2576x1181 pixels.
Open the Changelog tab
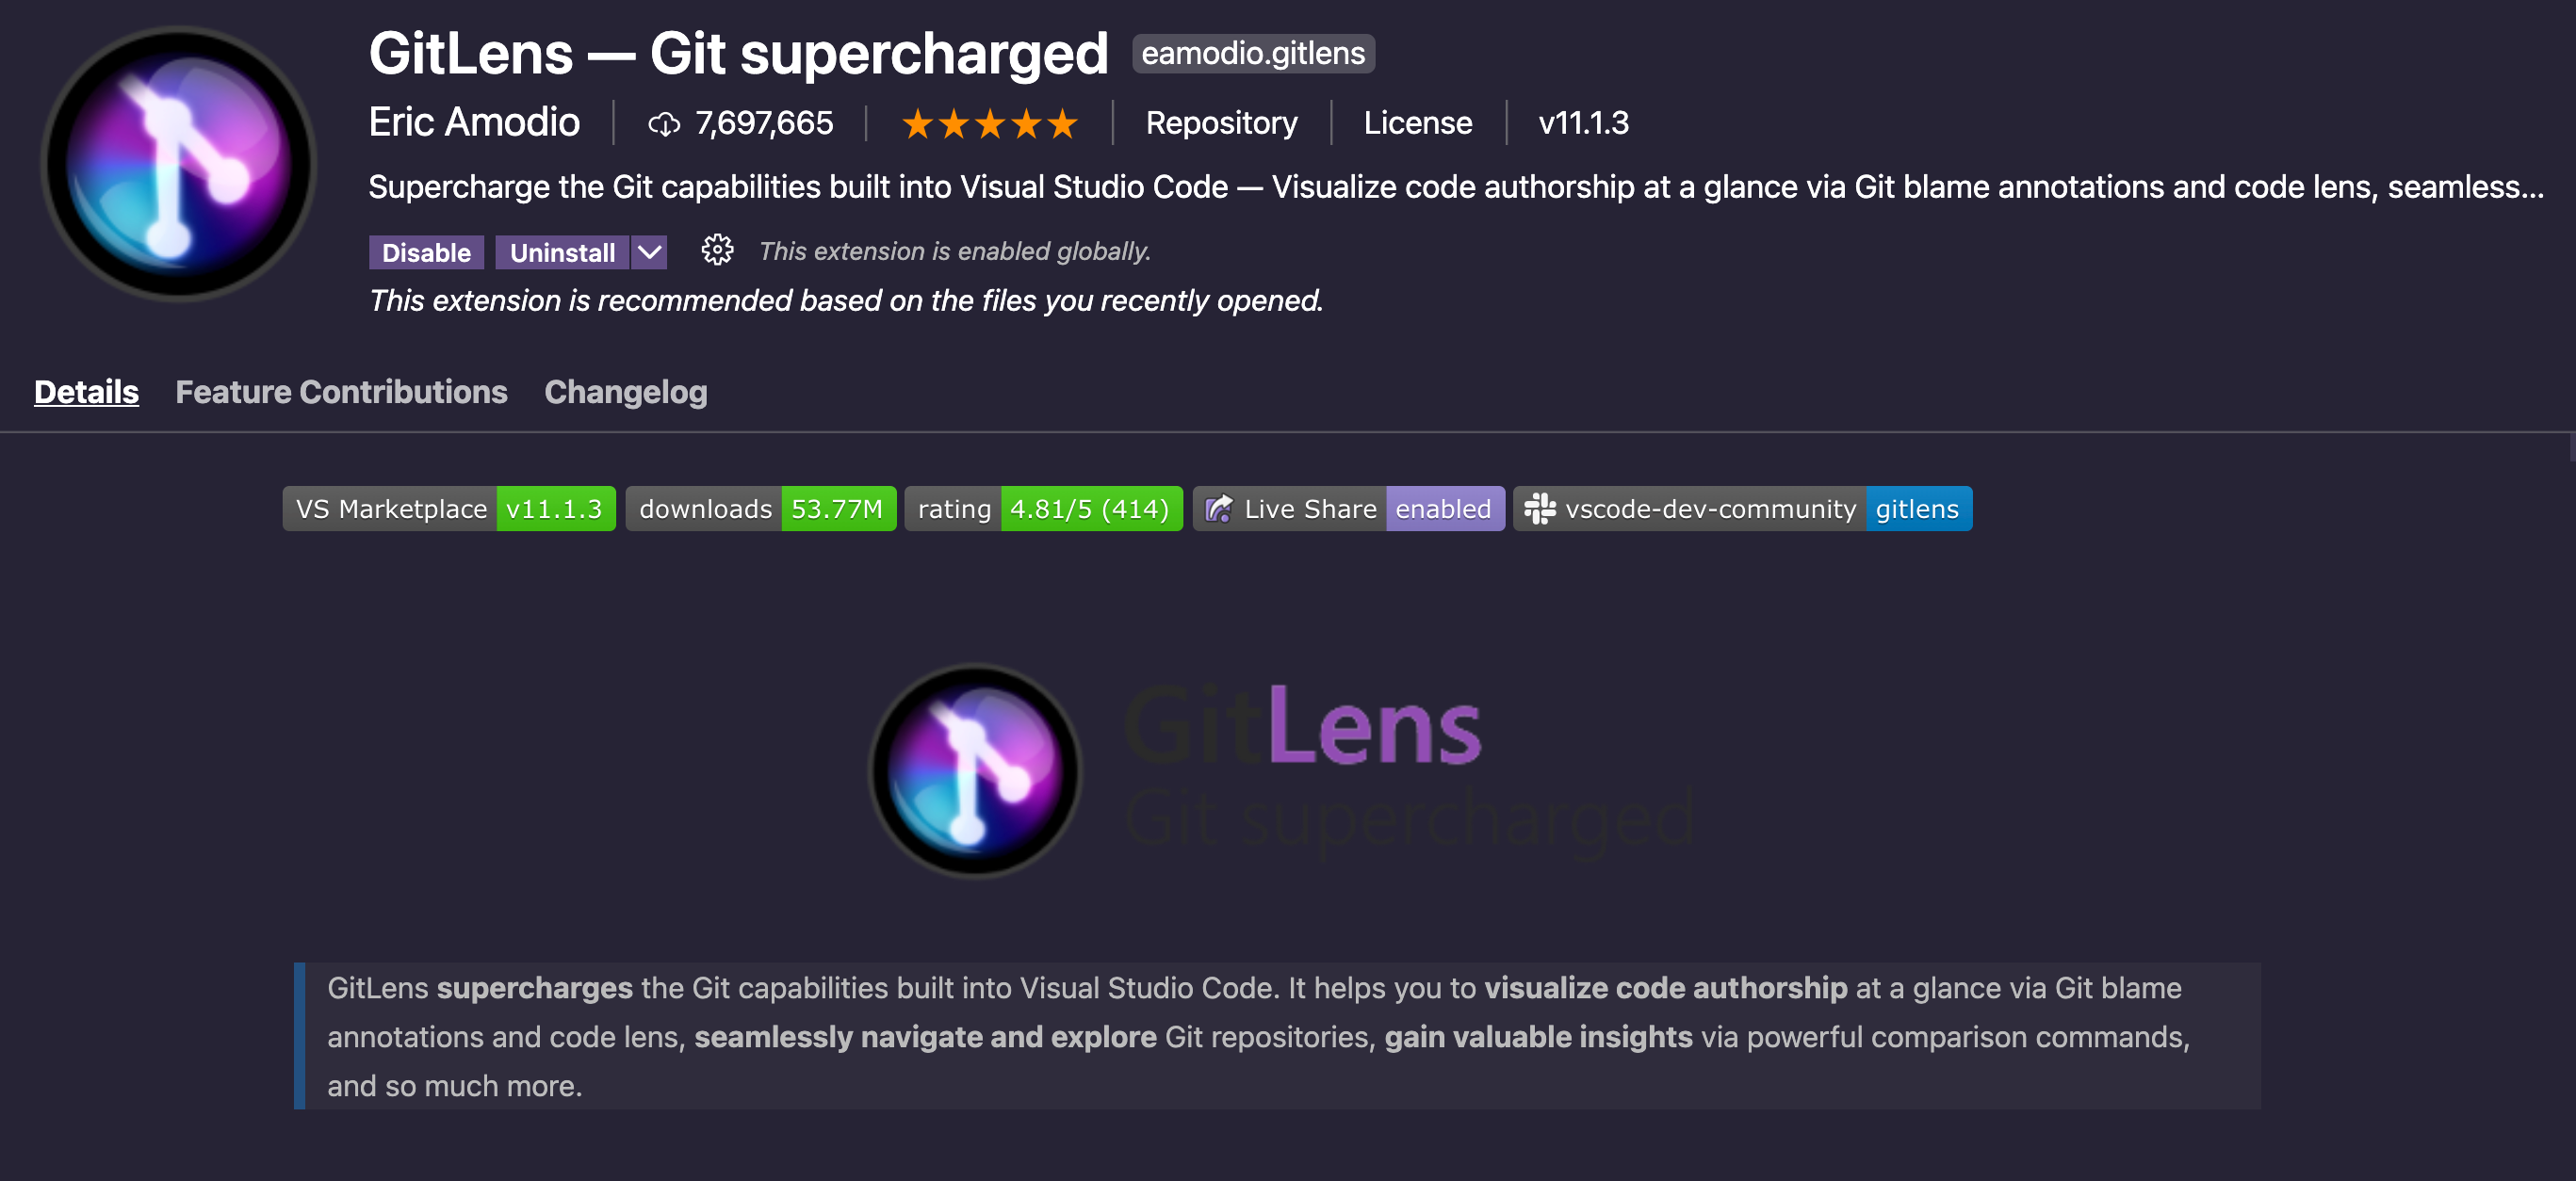tap(626, 392)
